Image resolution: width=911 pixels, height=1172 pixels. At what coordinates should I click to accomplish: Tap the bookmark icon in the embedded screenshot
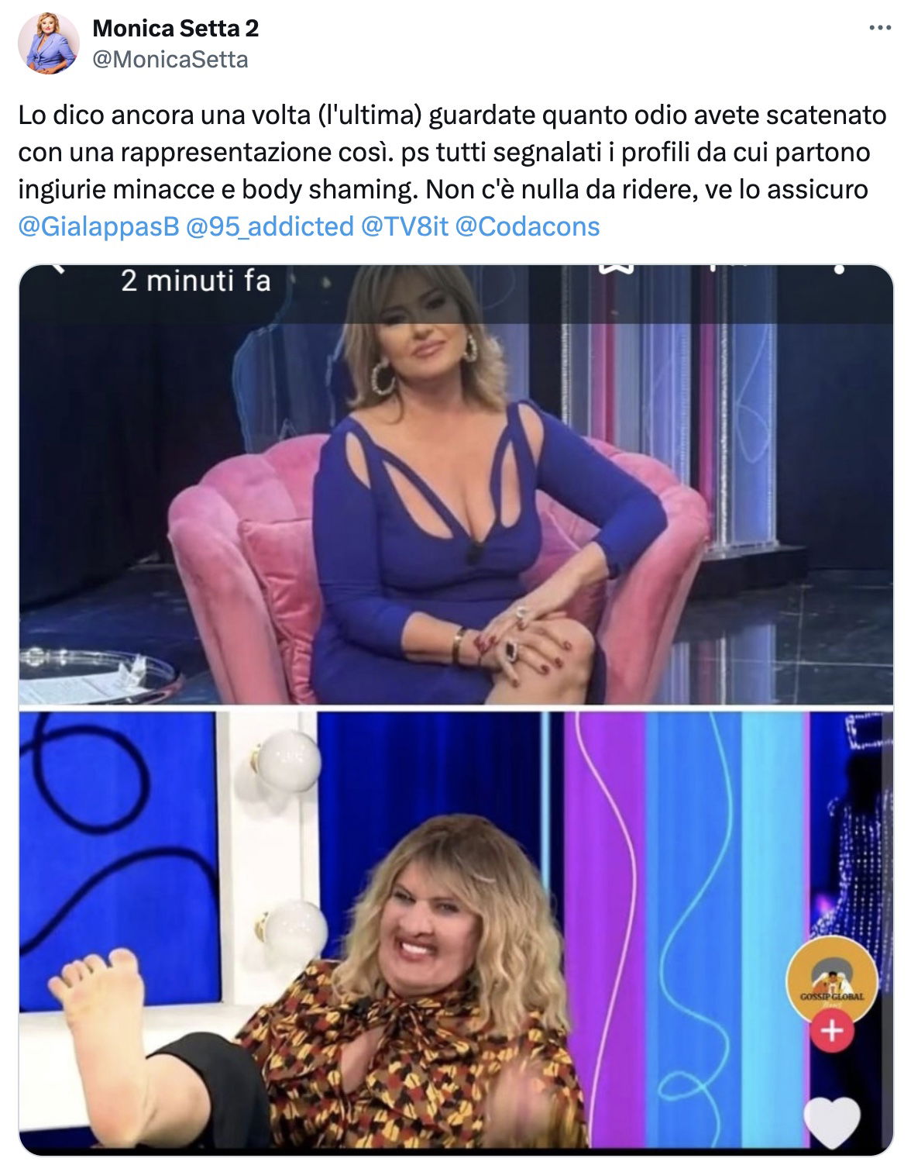617,268
